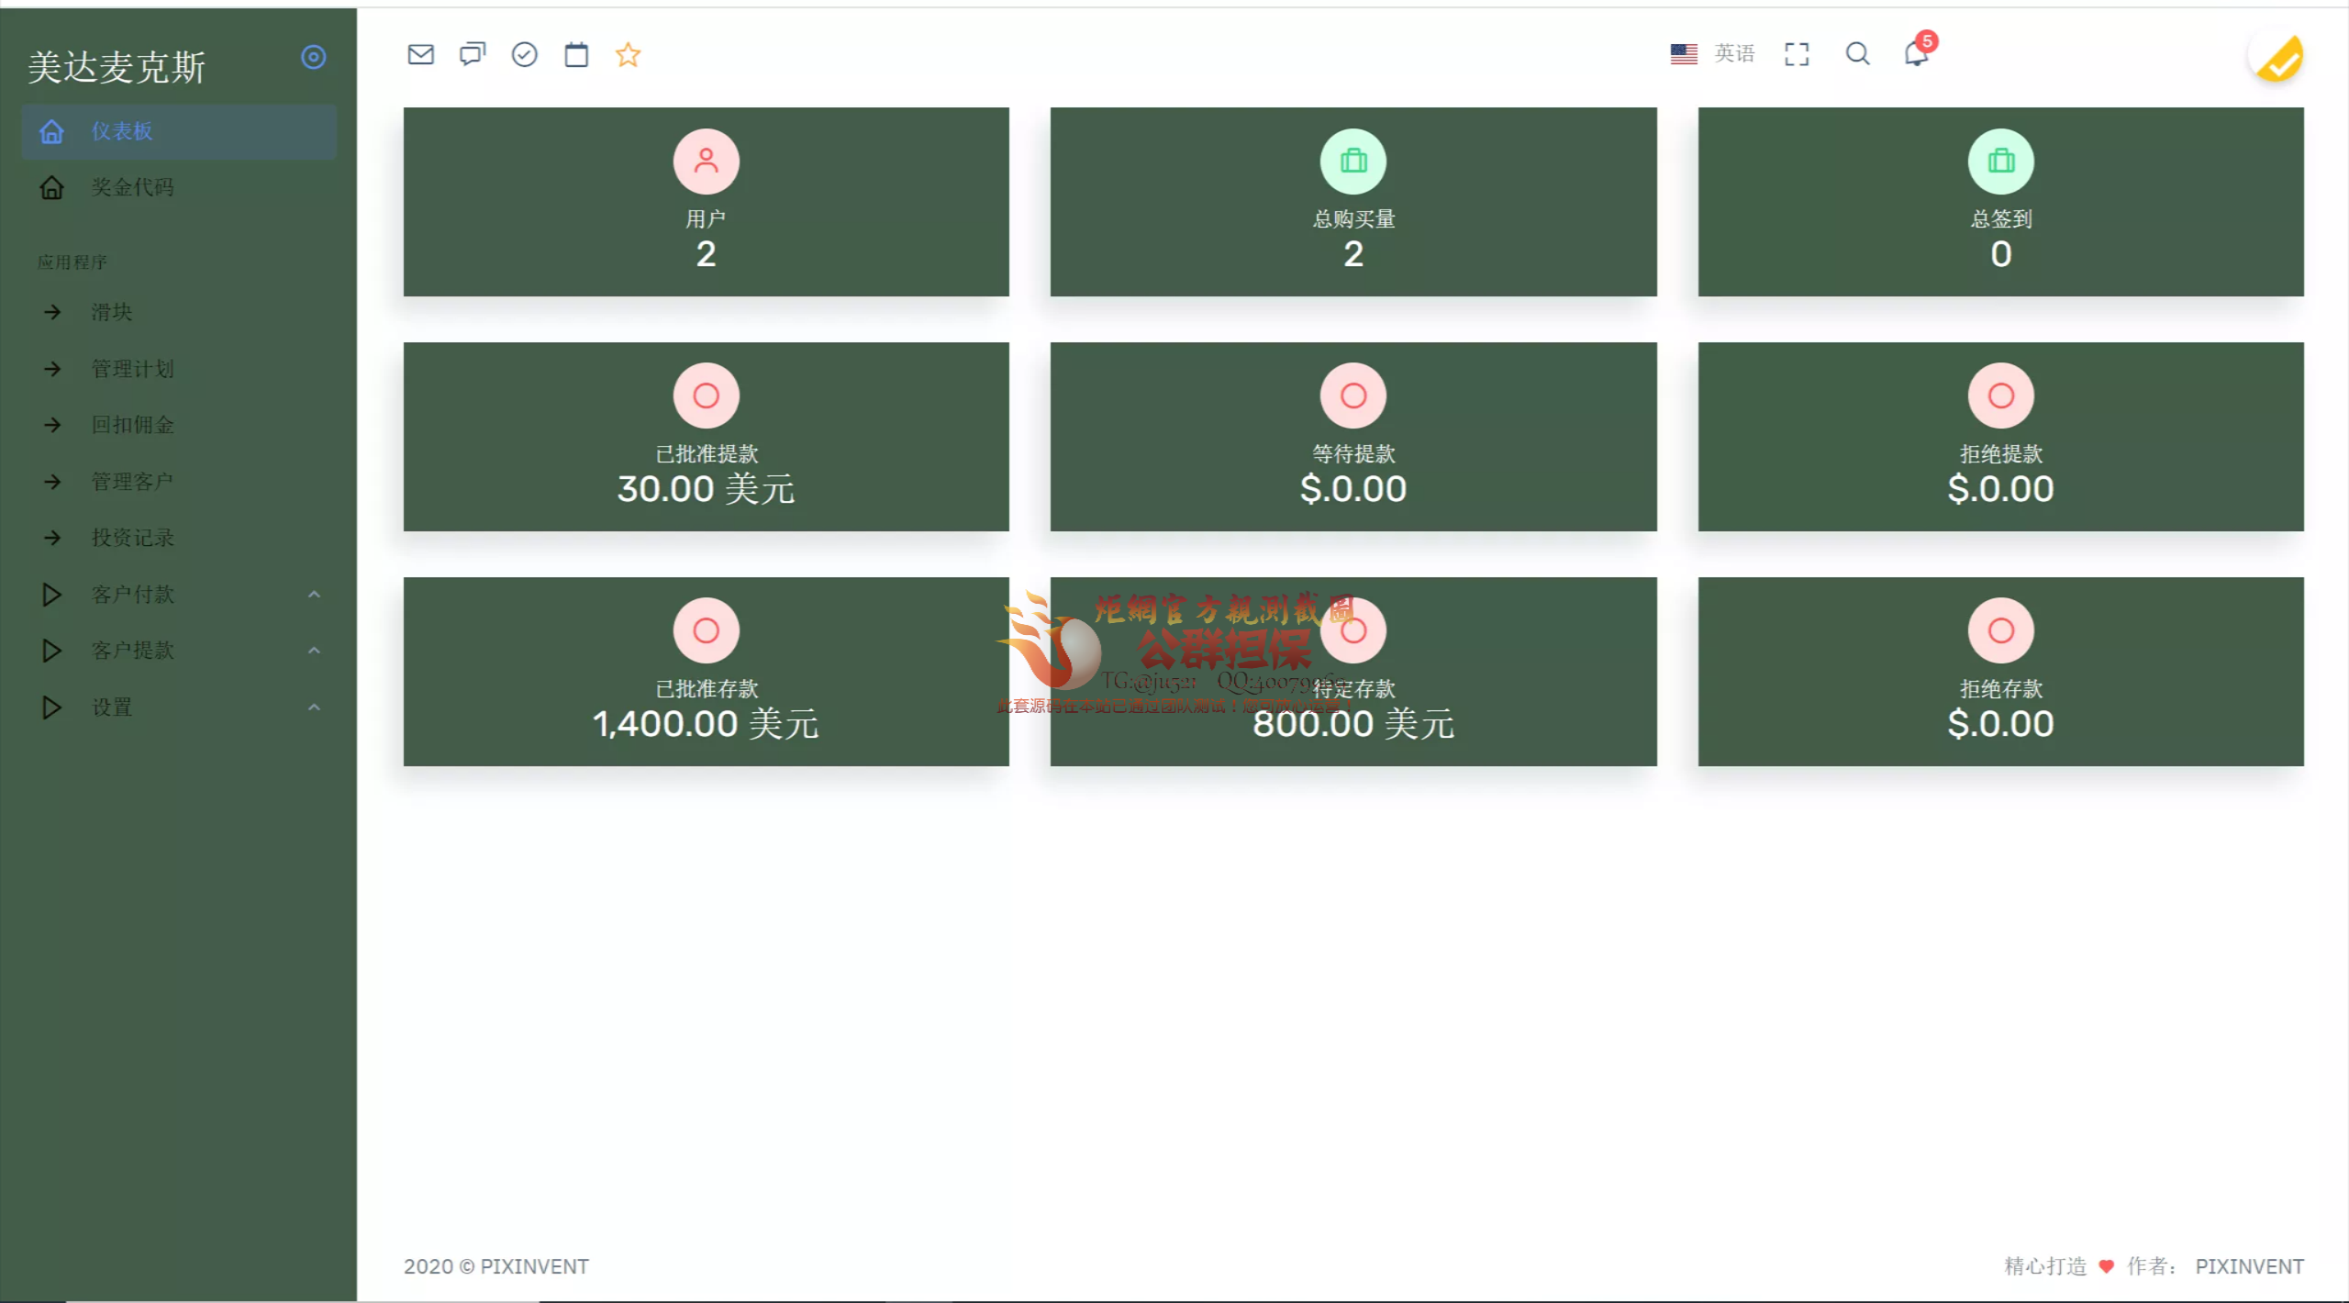This screenshot has width=2349, height=1303.
Task: Open 投资记录 sidebar link
Action: pos(132,538)
